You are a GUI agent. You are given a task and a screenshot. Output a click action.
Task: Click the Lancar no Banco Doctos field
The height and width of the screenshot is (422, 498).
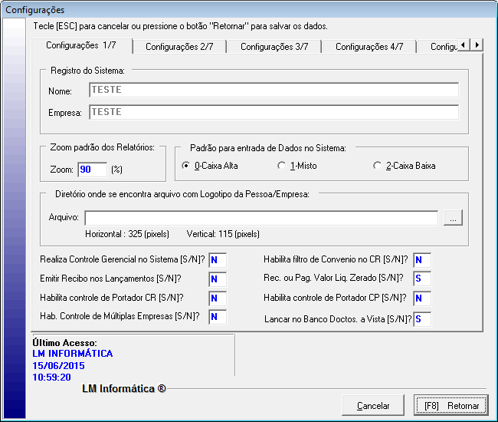pyautogui.click(x=421, y=318)
